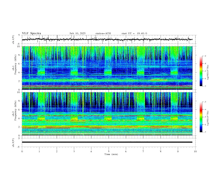The height and width of the screenshot is (170, 220).
Task: Click time axis tick label '0'
Action: click(22, 151)
